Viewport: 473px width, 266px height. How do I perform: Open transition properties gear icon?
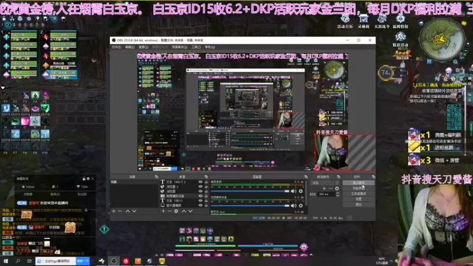(x=337, y=189)
